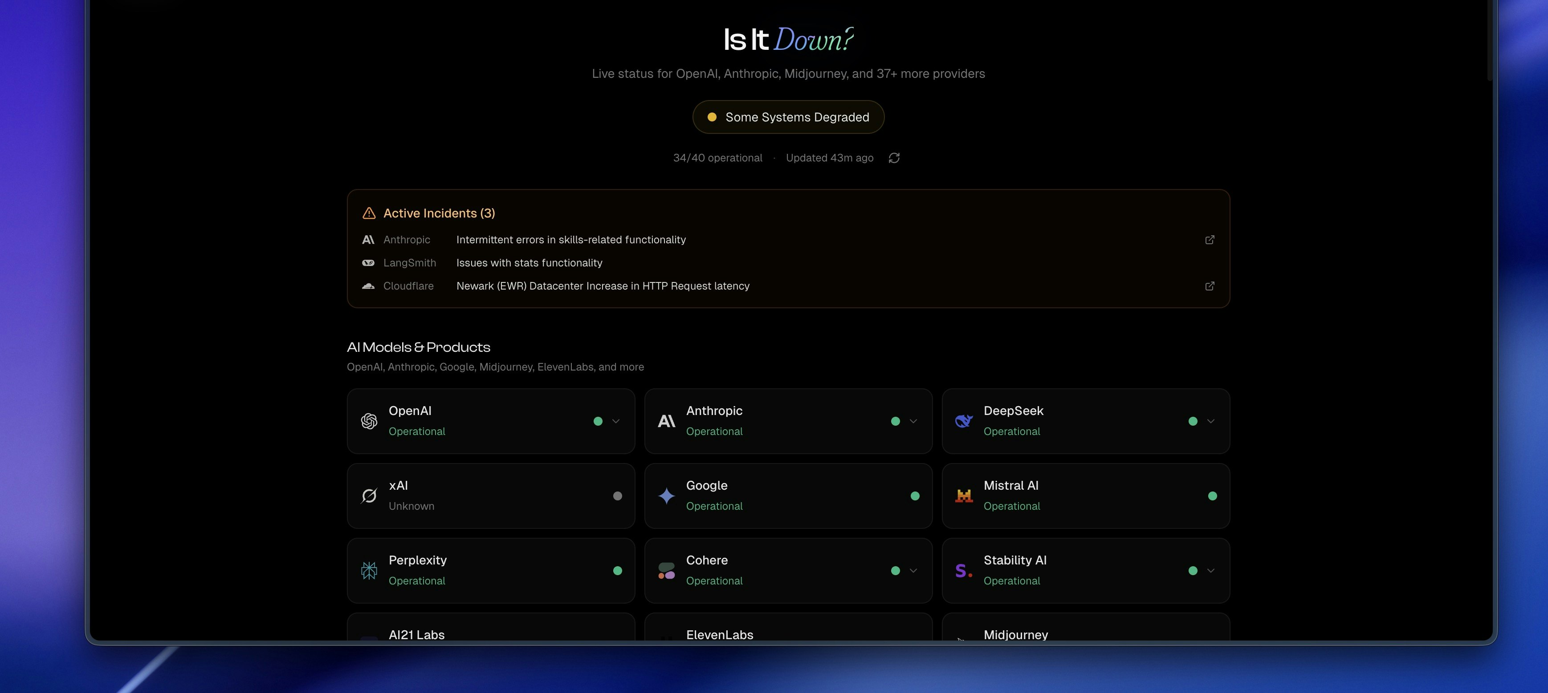
Task: Open the LangSmith stats functionality incident
Action: (x=529, y=263)
